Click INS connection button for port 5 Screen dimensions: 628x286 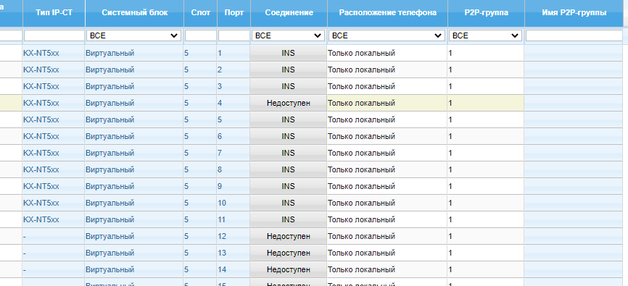(x=289, y=119)
